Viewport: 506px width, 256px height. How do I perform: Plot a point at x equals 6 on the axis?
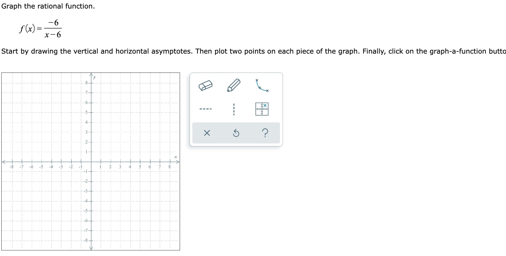click(x=150, y=161)
